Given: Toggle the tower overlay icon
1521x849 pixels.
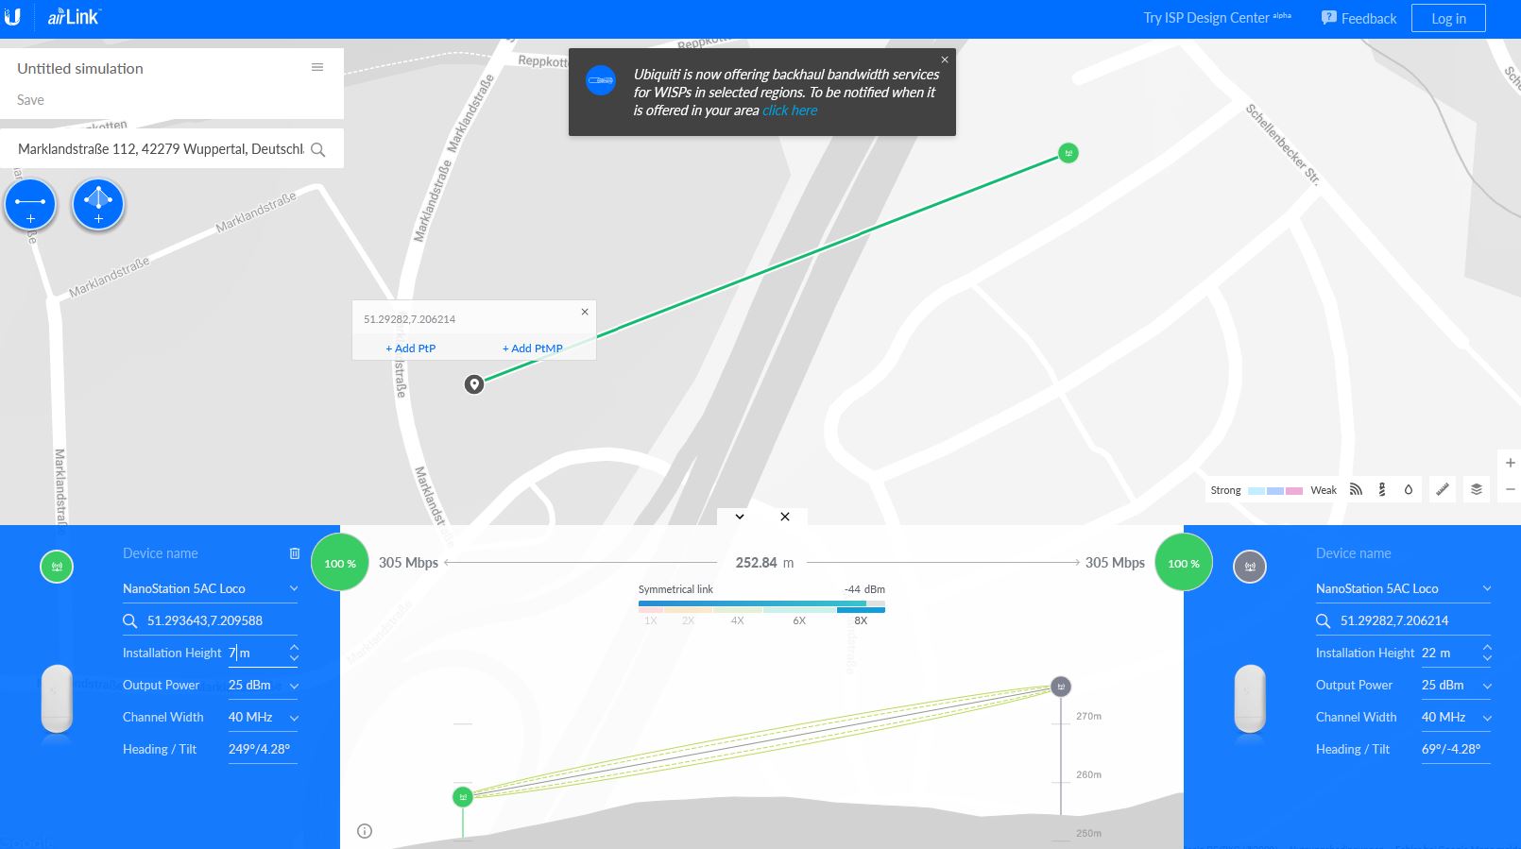Looking at the screenshot, I should click(1382, 489).
